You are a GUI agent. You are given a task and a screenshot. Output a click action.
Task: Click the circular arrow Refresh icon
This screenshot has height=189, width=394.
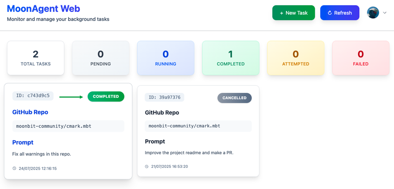pyautogui.click(x=330, y=13)
